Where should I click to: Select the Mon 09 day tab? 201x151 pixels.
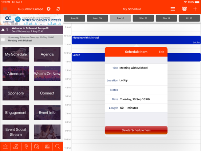pyautogui.click(x=98, y=18)
